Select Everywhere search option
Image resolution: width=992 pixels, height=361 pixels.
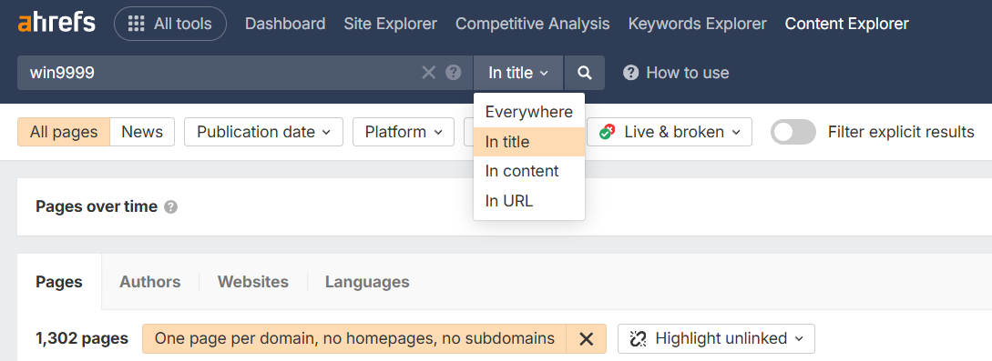point(529,113)
